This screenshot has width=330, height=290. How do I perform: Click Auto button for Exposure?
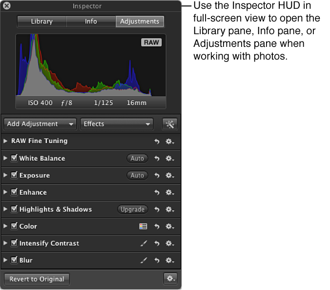[137, 175]
